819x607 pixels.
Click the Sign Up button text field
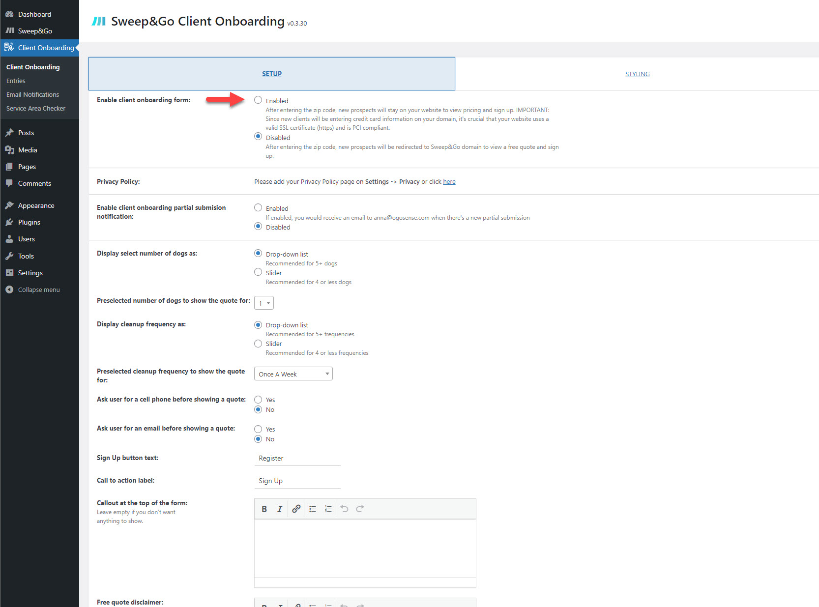pos(297,459)
